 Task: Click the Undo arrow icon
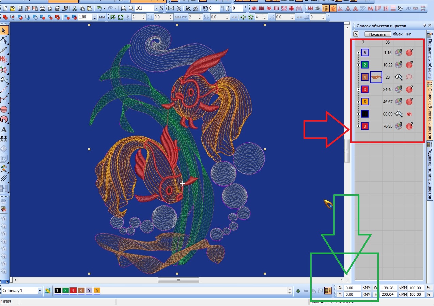(99, 8)
